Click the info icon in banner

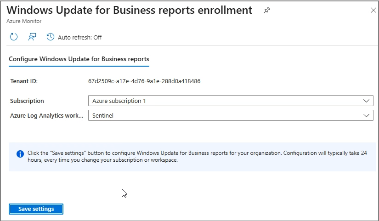click(x=20, y=154)
